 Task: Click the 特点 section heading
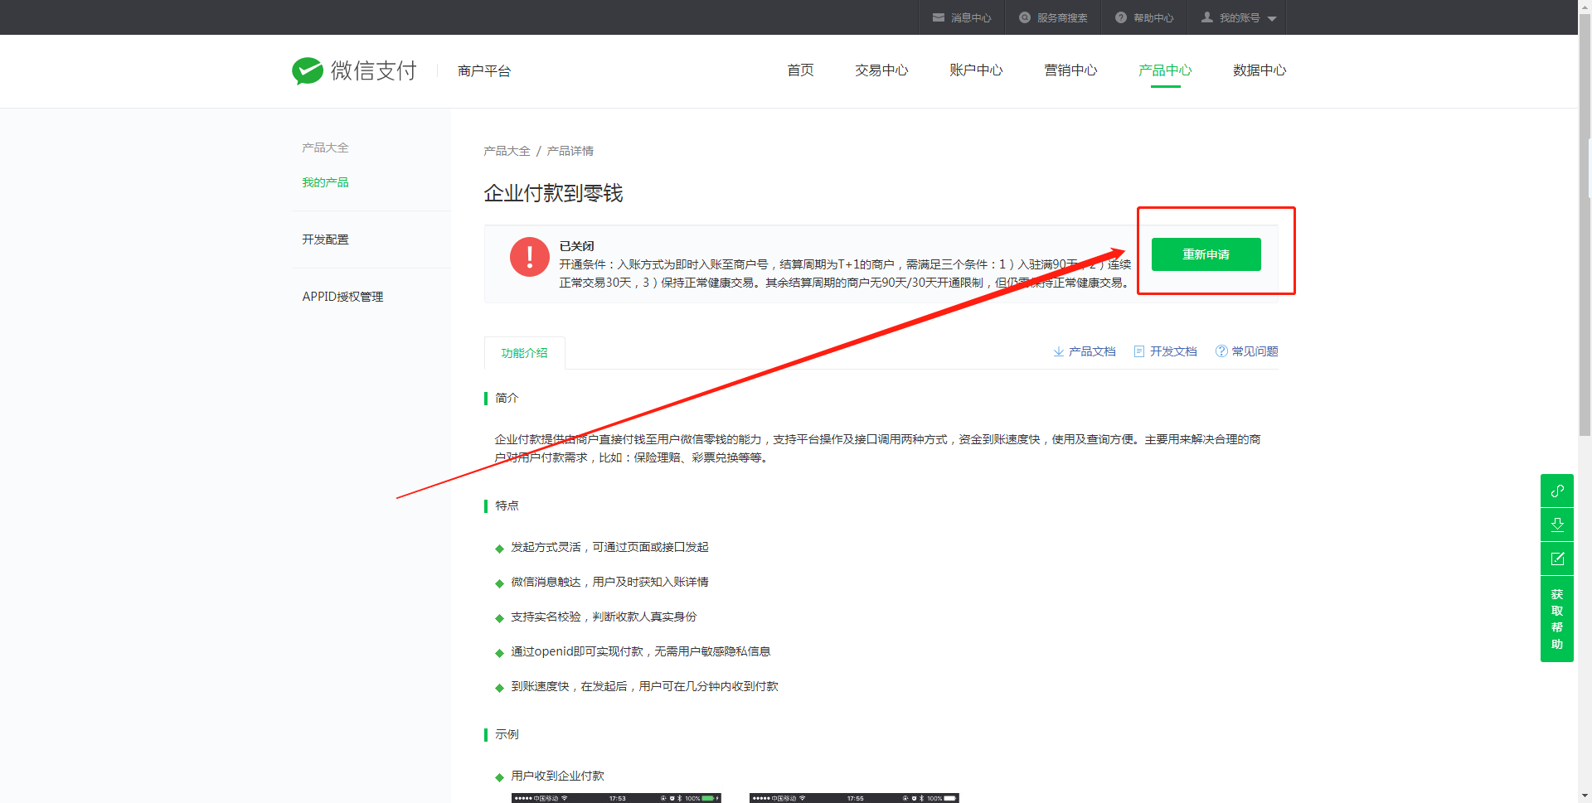point(507,506)
